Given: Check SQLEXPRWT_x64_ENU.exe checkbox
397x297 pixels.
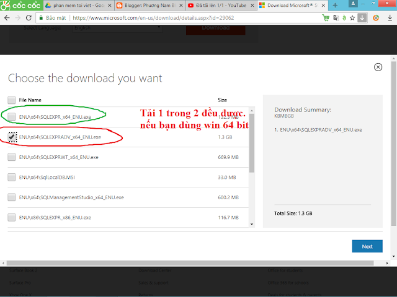Looking at the screenshot, I should [11, 157].
